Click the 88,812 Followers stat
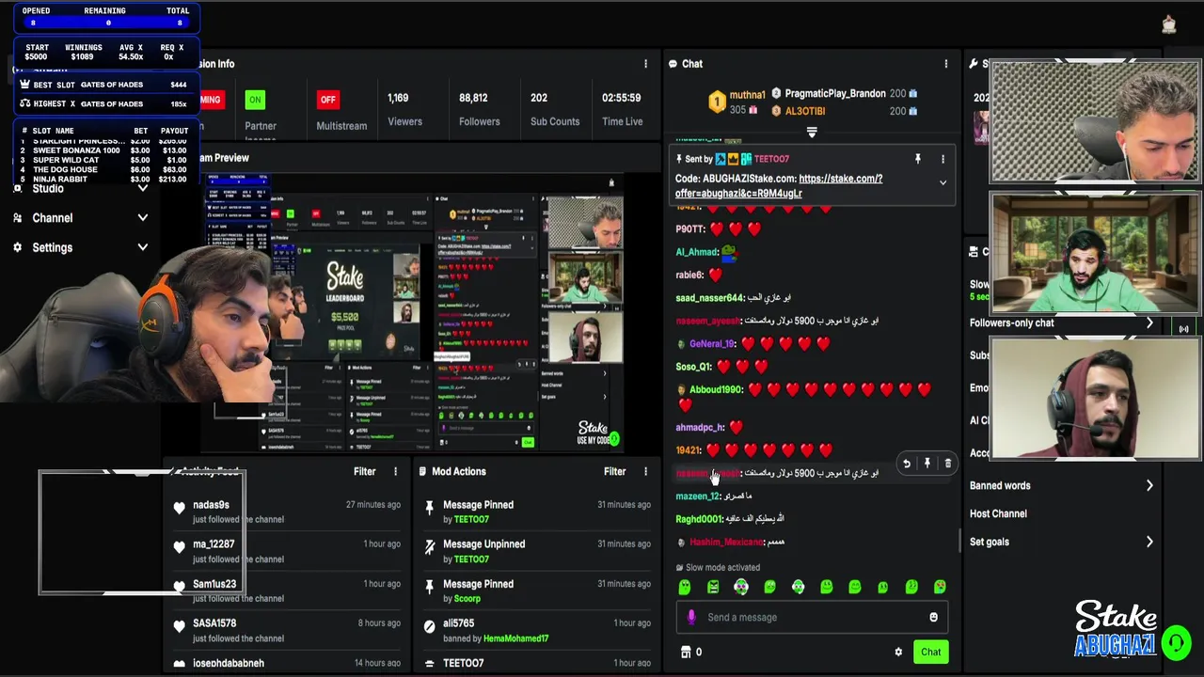 coord(479,109)
